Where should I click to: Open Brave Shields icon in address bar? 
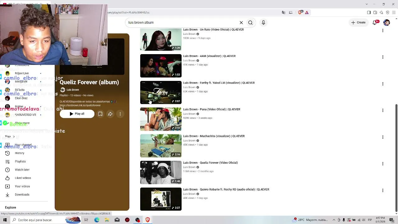tap(300, 12)
